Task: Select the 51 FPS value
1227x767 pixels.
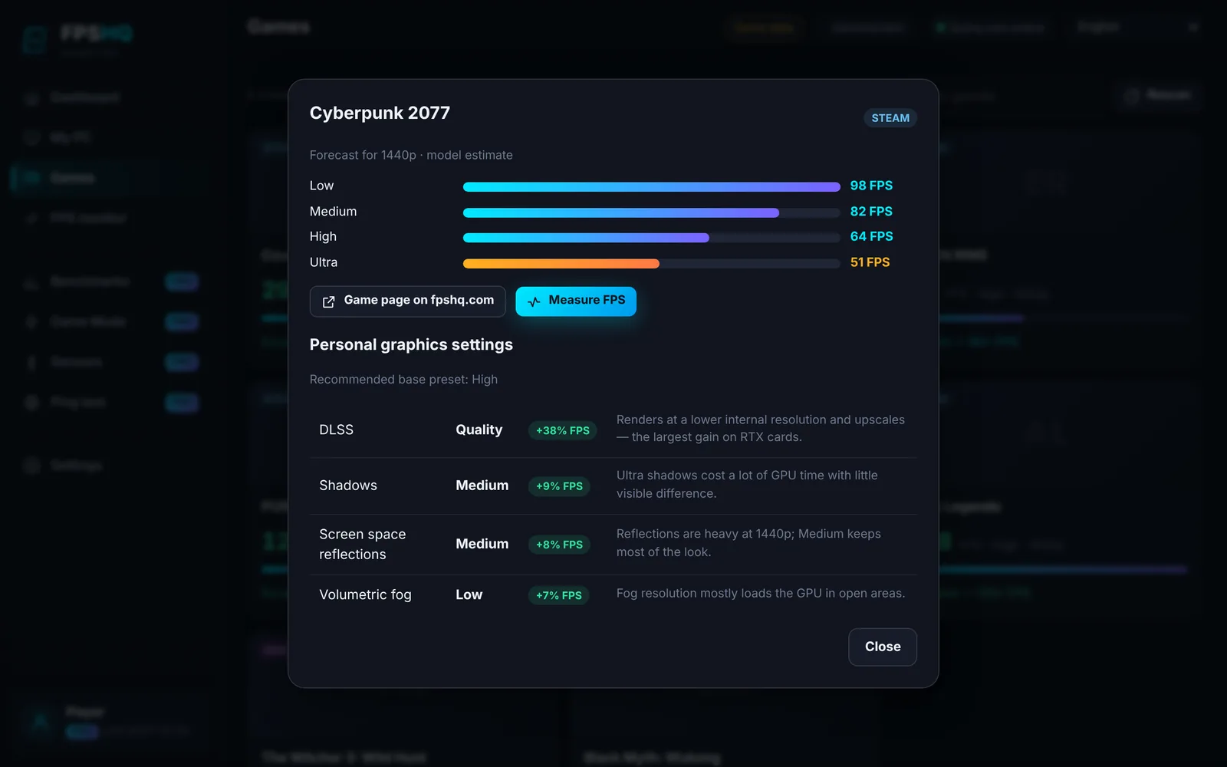Action: coord(870,262)
